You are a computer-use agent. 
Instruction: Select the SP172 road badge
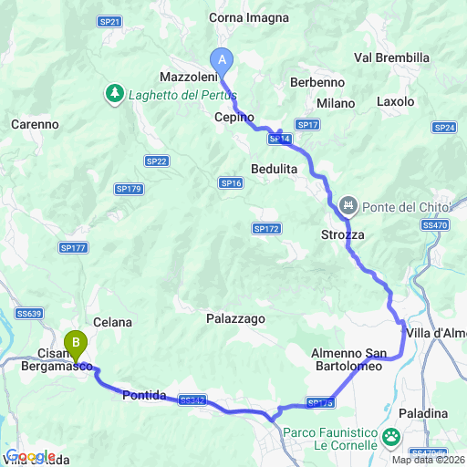click(266, 229)
